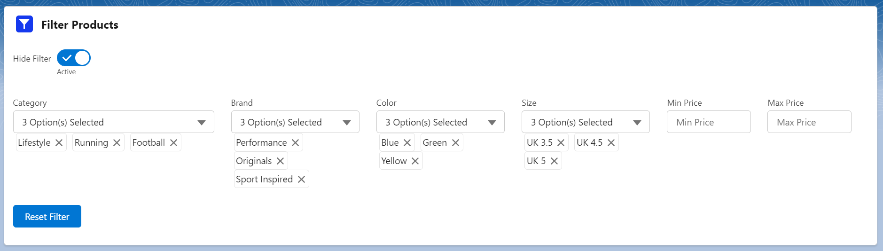The width and height of the screenshot is (883, 251).
Task: Remove the UK 5 size pill
Action: click(554, 161)
